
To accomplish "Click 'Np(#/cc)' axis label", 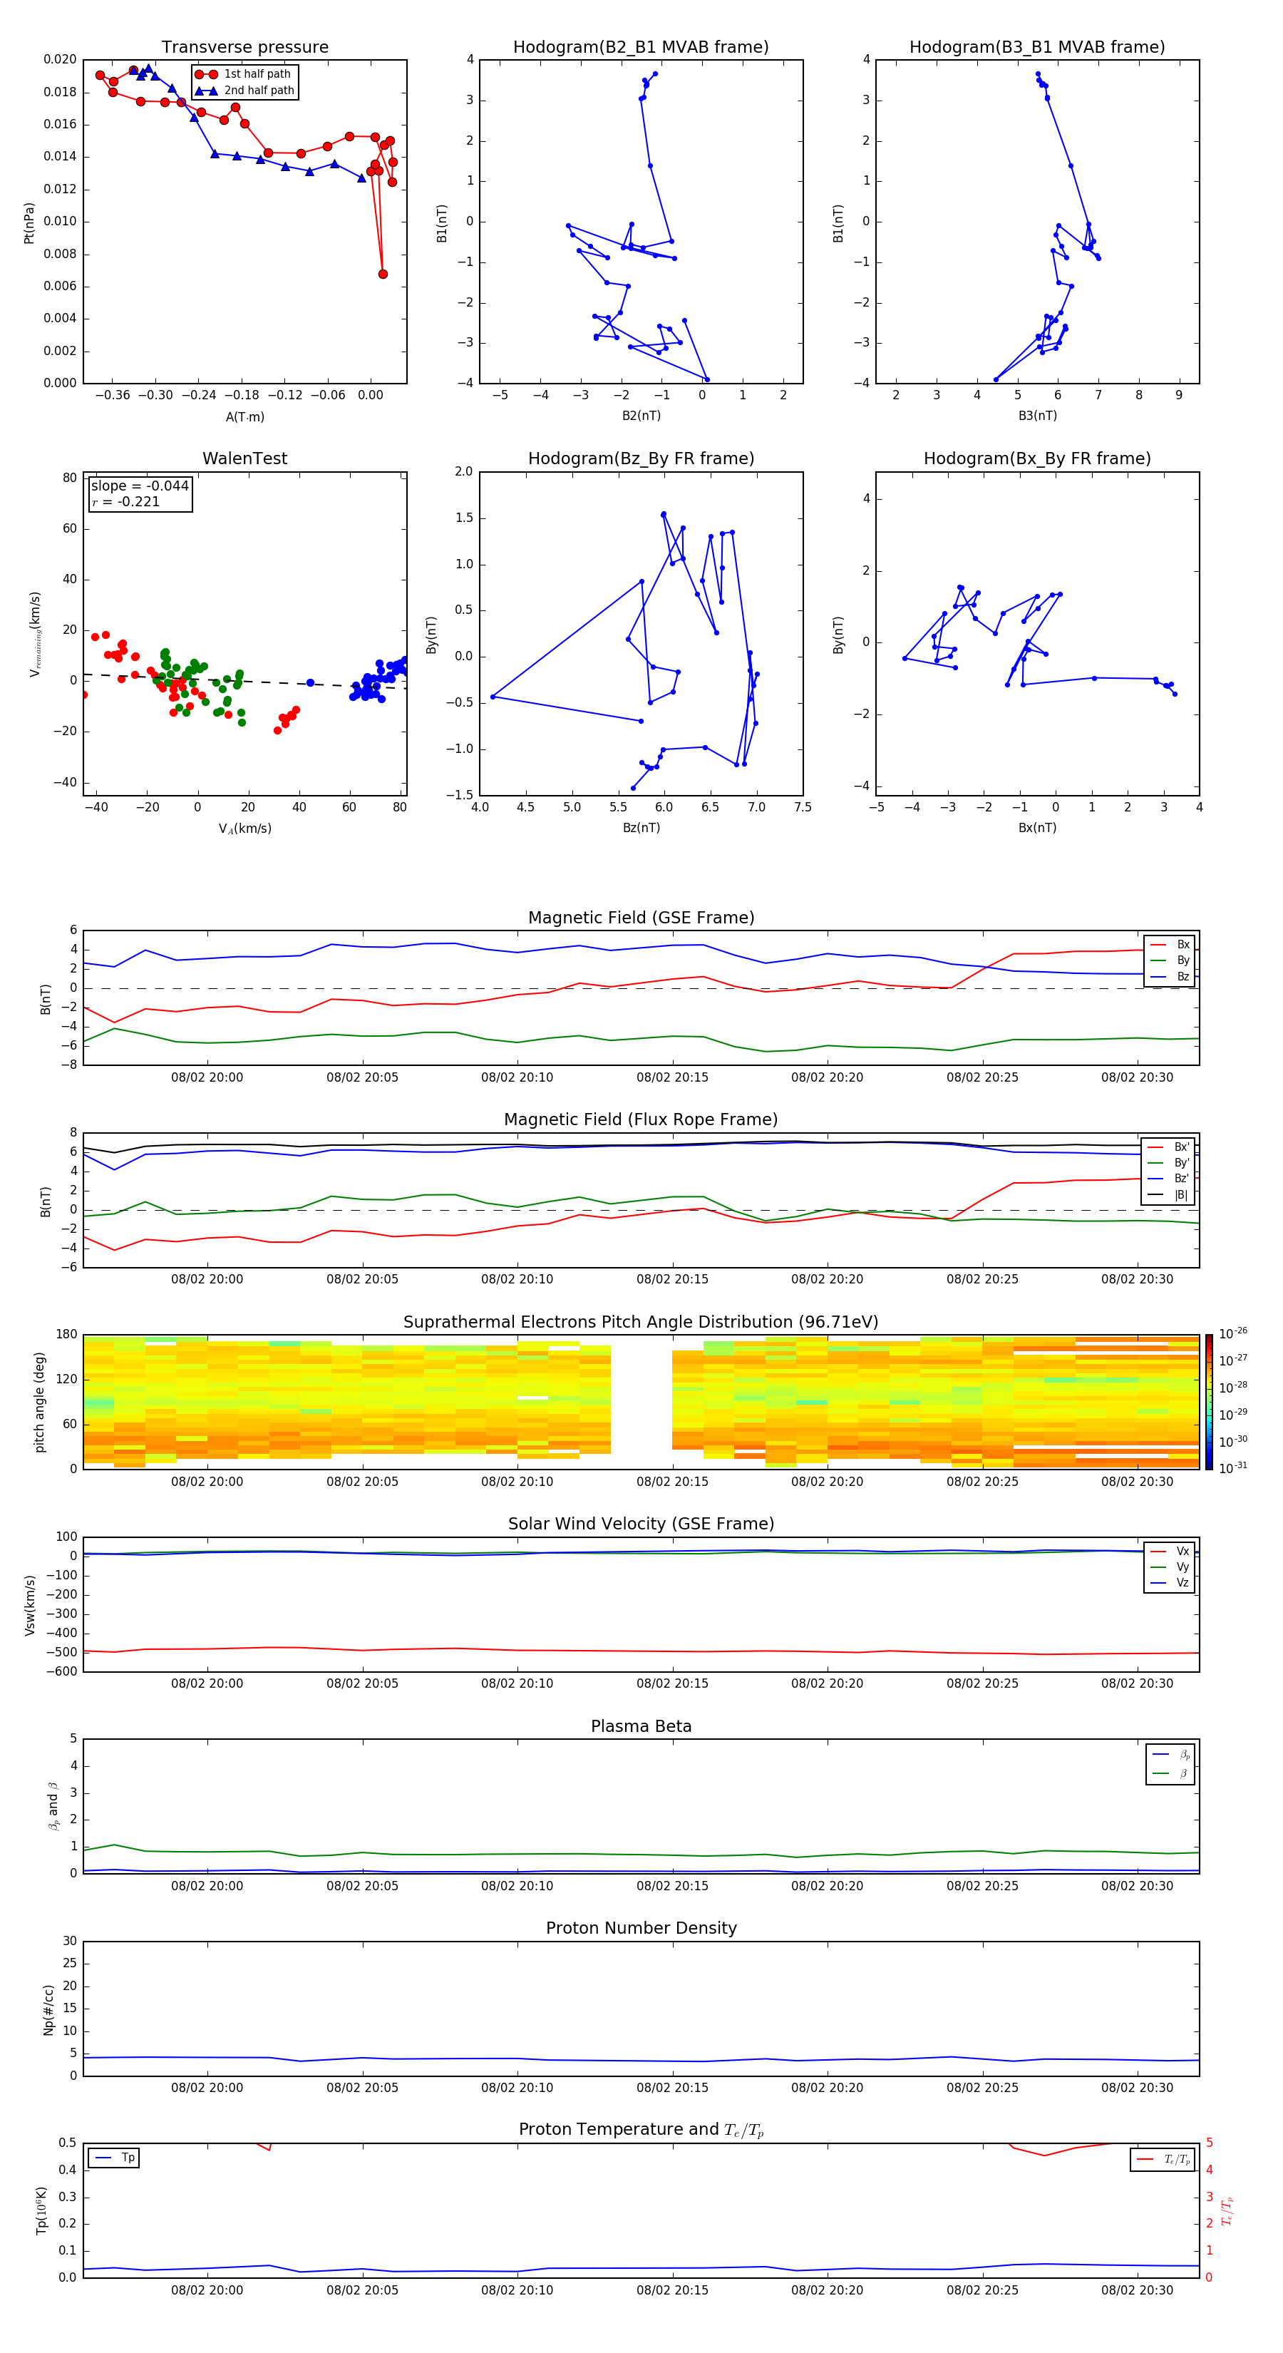I will (48, 2009).
